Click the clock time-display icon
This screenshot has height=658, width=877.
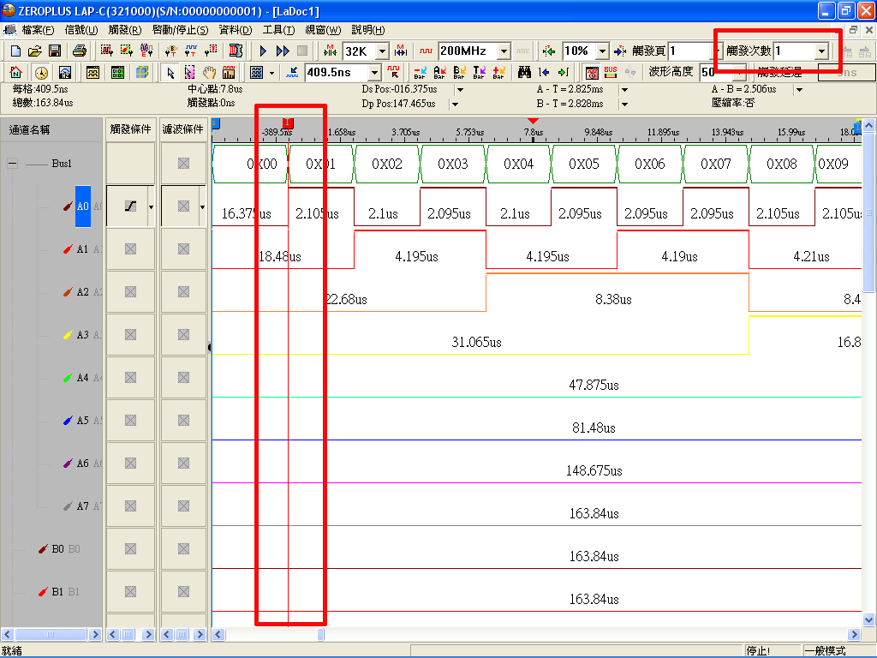click(x=41, y=73)
